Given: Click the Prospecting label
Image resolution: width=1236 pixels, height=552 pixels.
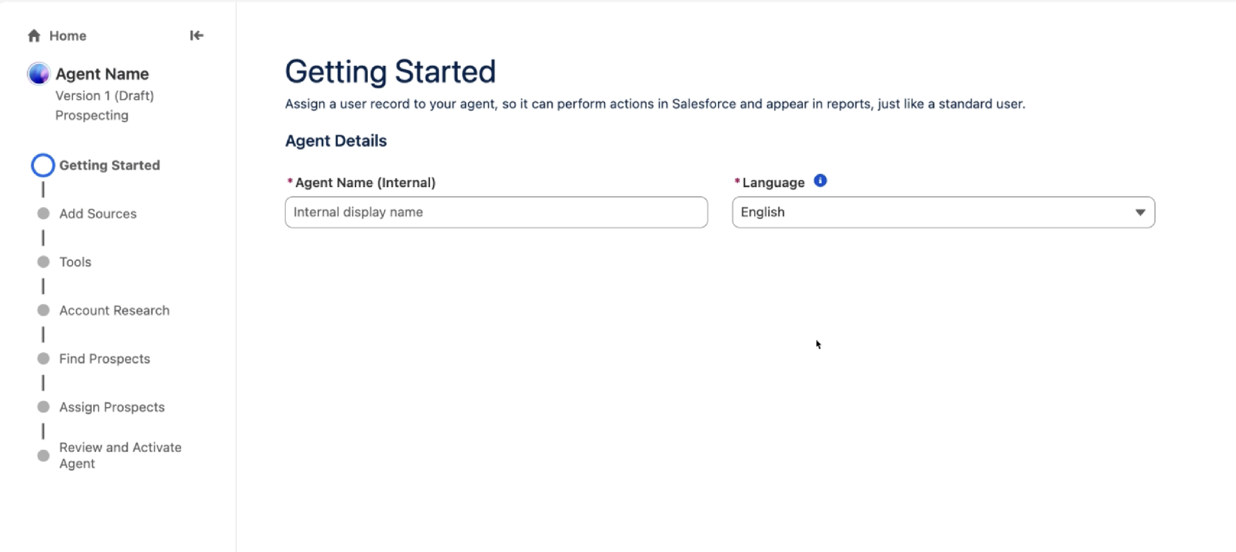Looking at the screenshot, I should [92, 115].
